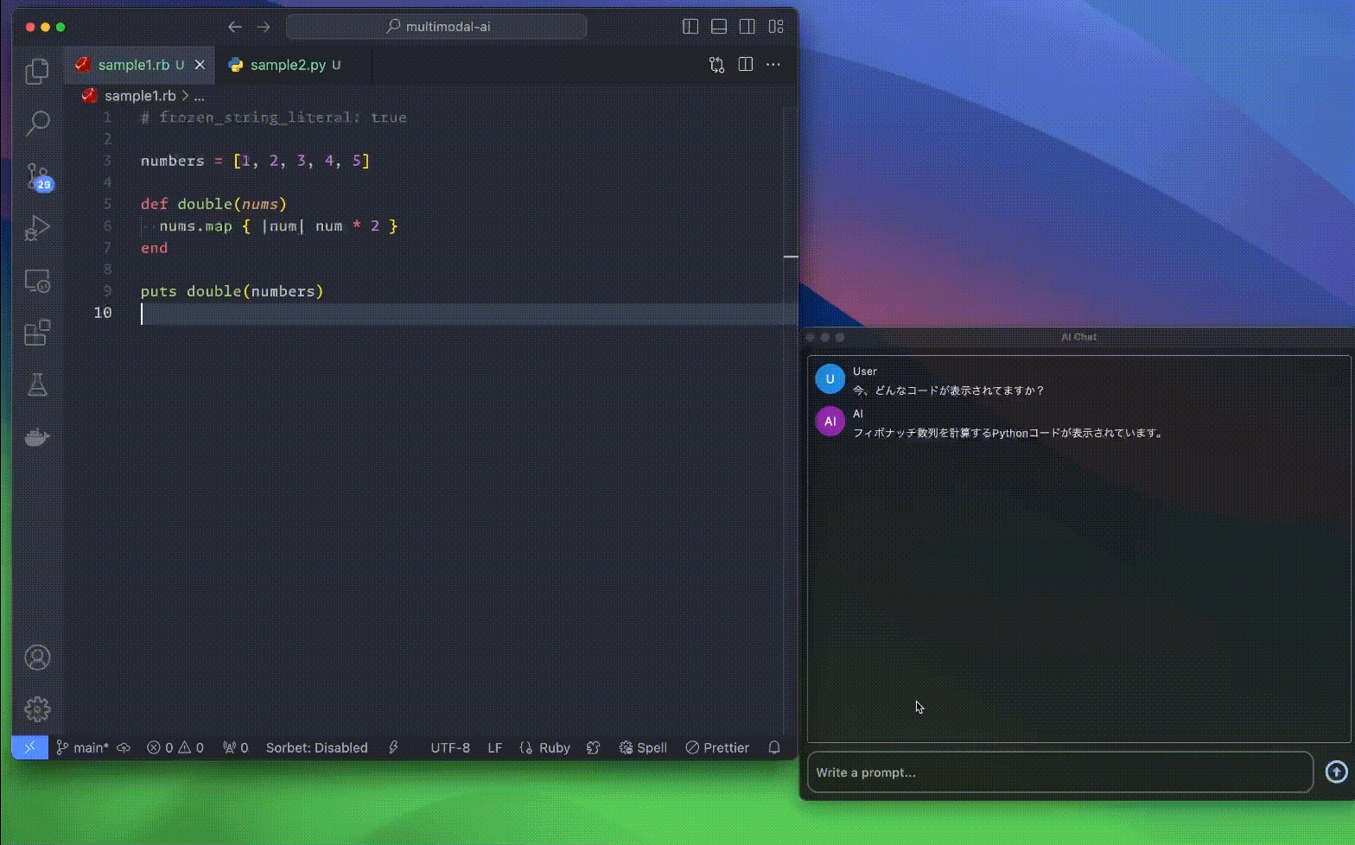This screenshot has height=845, width=1355.
Task: Click the send prompt arrow button
Action: point(1336,772)
